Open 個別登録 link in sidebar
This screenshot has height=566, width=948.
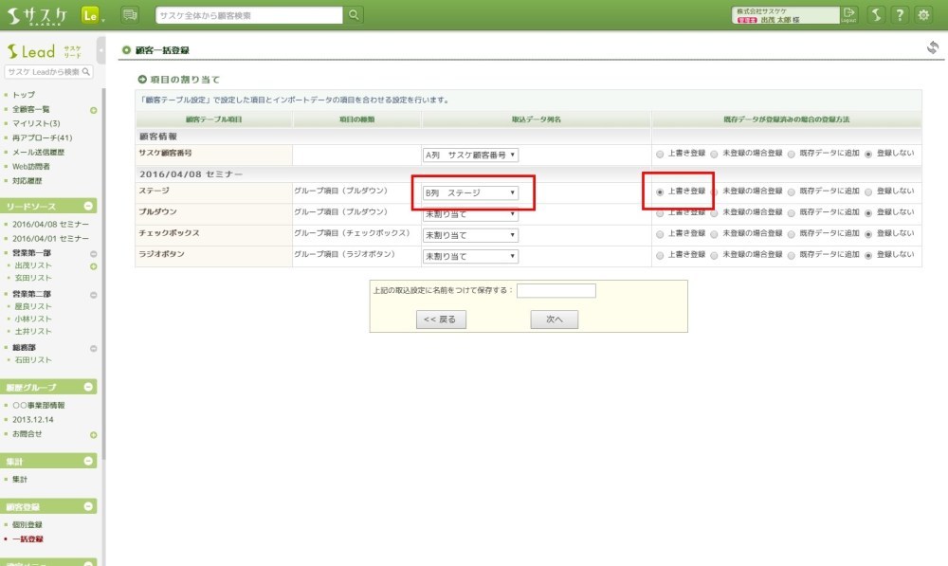[x=27, y=524]
